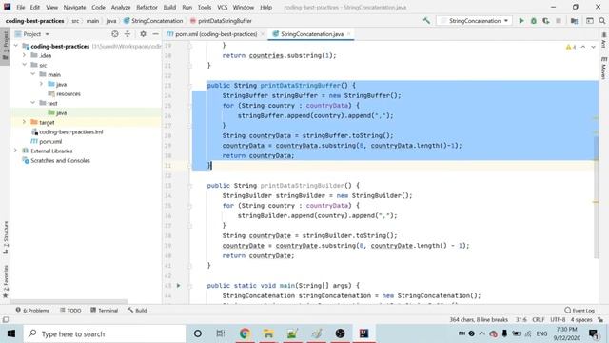Open IntelliJ IDEA from the taskbar
The image size is (609, 343).
pos(363,333)
